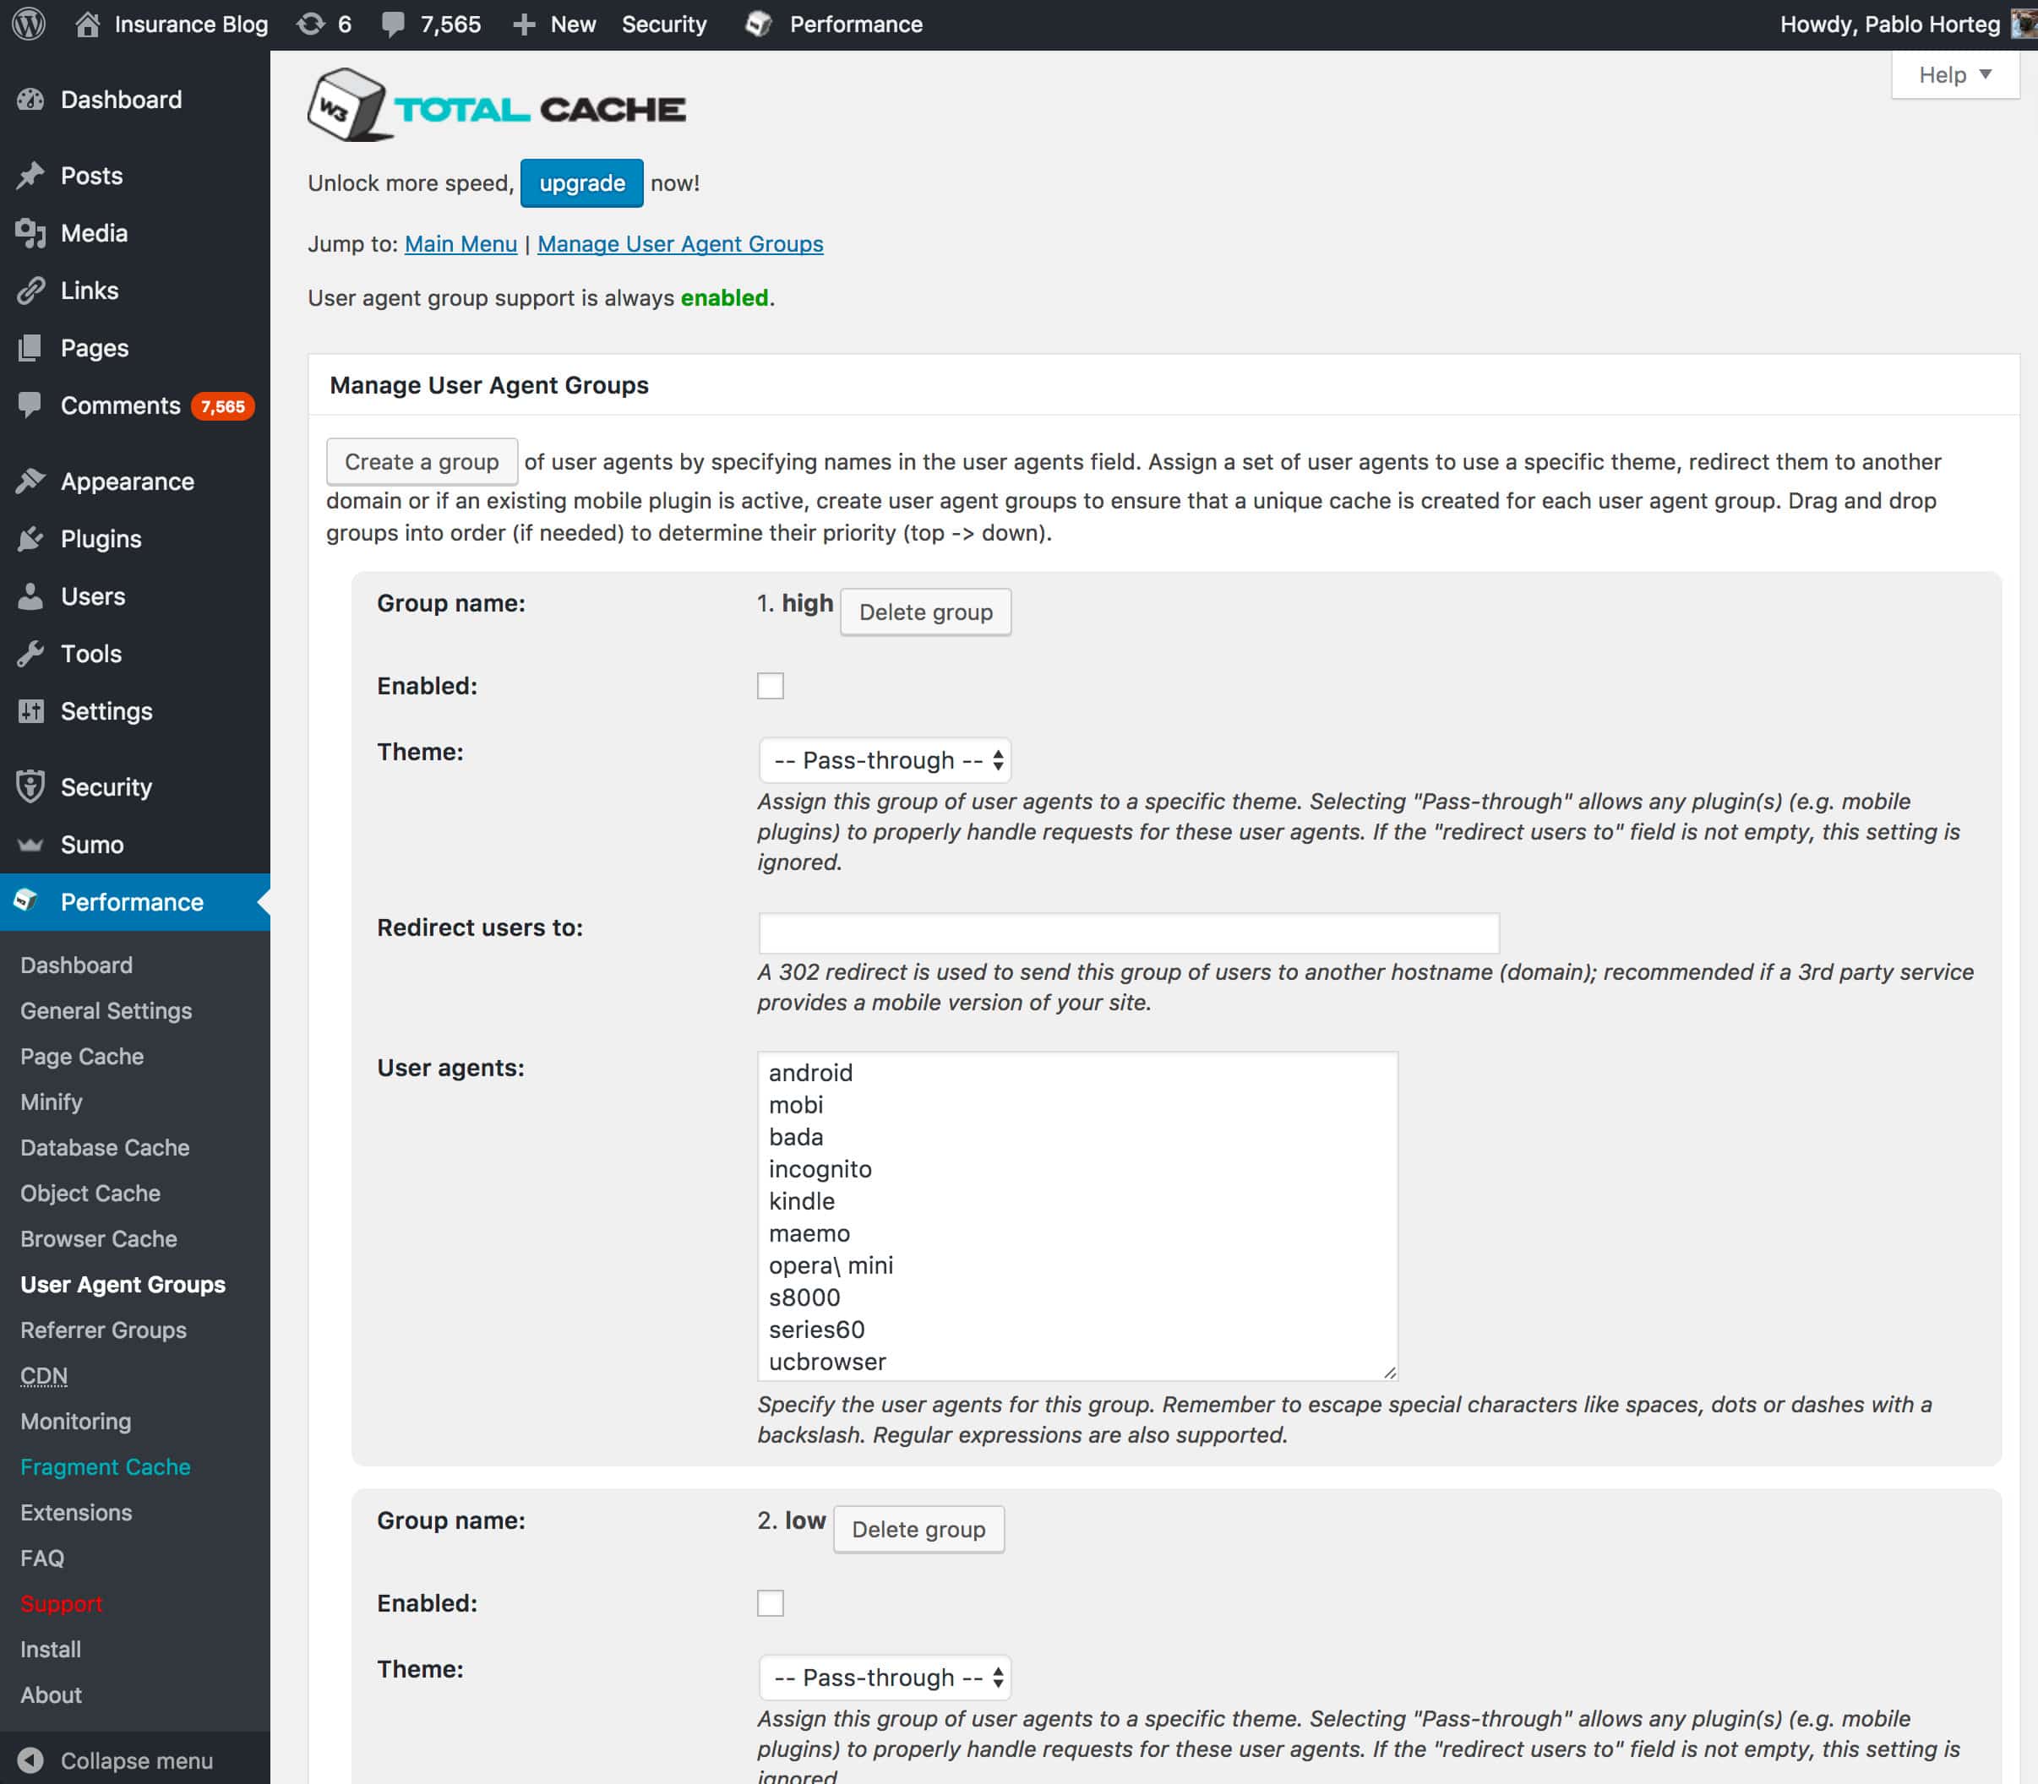
Task: Delete the 'high' group
Action: [x=925, y=612]
